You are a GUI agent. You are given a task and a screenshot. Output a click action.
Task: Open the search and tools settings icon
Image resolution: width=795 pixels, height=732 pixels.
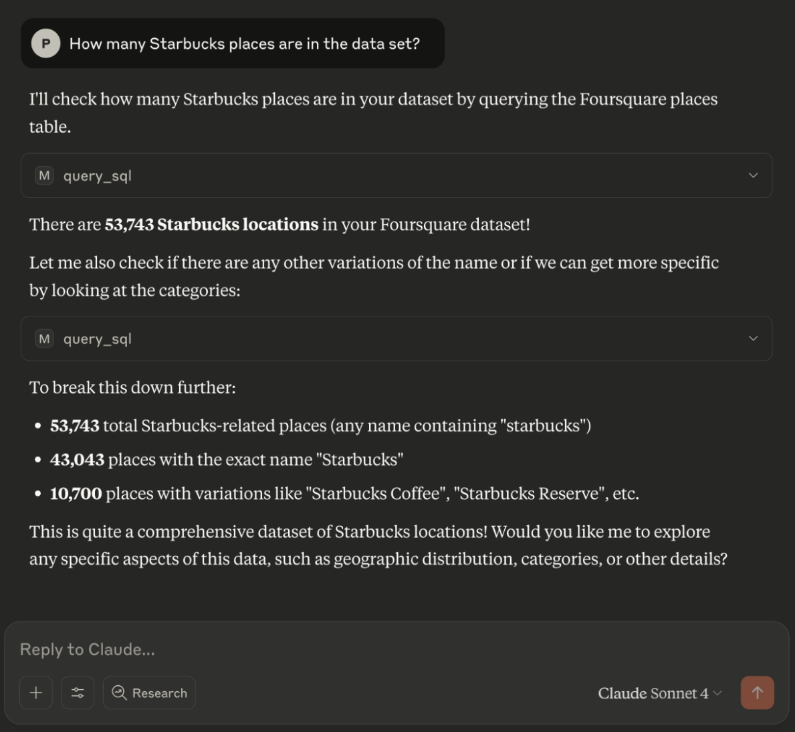[x=78, y=693]
